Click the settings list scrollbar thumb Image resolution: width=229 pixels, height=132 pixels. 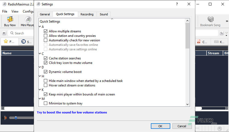[x=187, y=36]
